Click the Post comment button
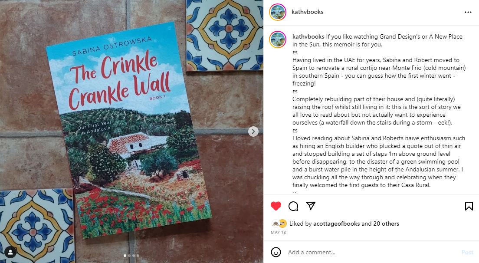479x263 pixels. pyautogui.click(x=467, y=252)
